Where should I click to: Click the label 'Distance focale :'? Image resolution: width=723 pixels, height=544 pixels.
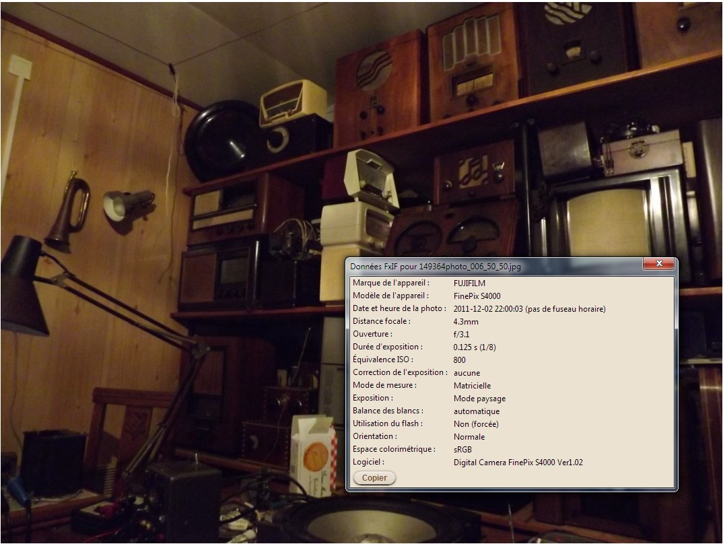click(x=381, y=321)
